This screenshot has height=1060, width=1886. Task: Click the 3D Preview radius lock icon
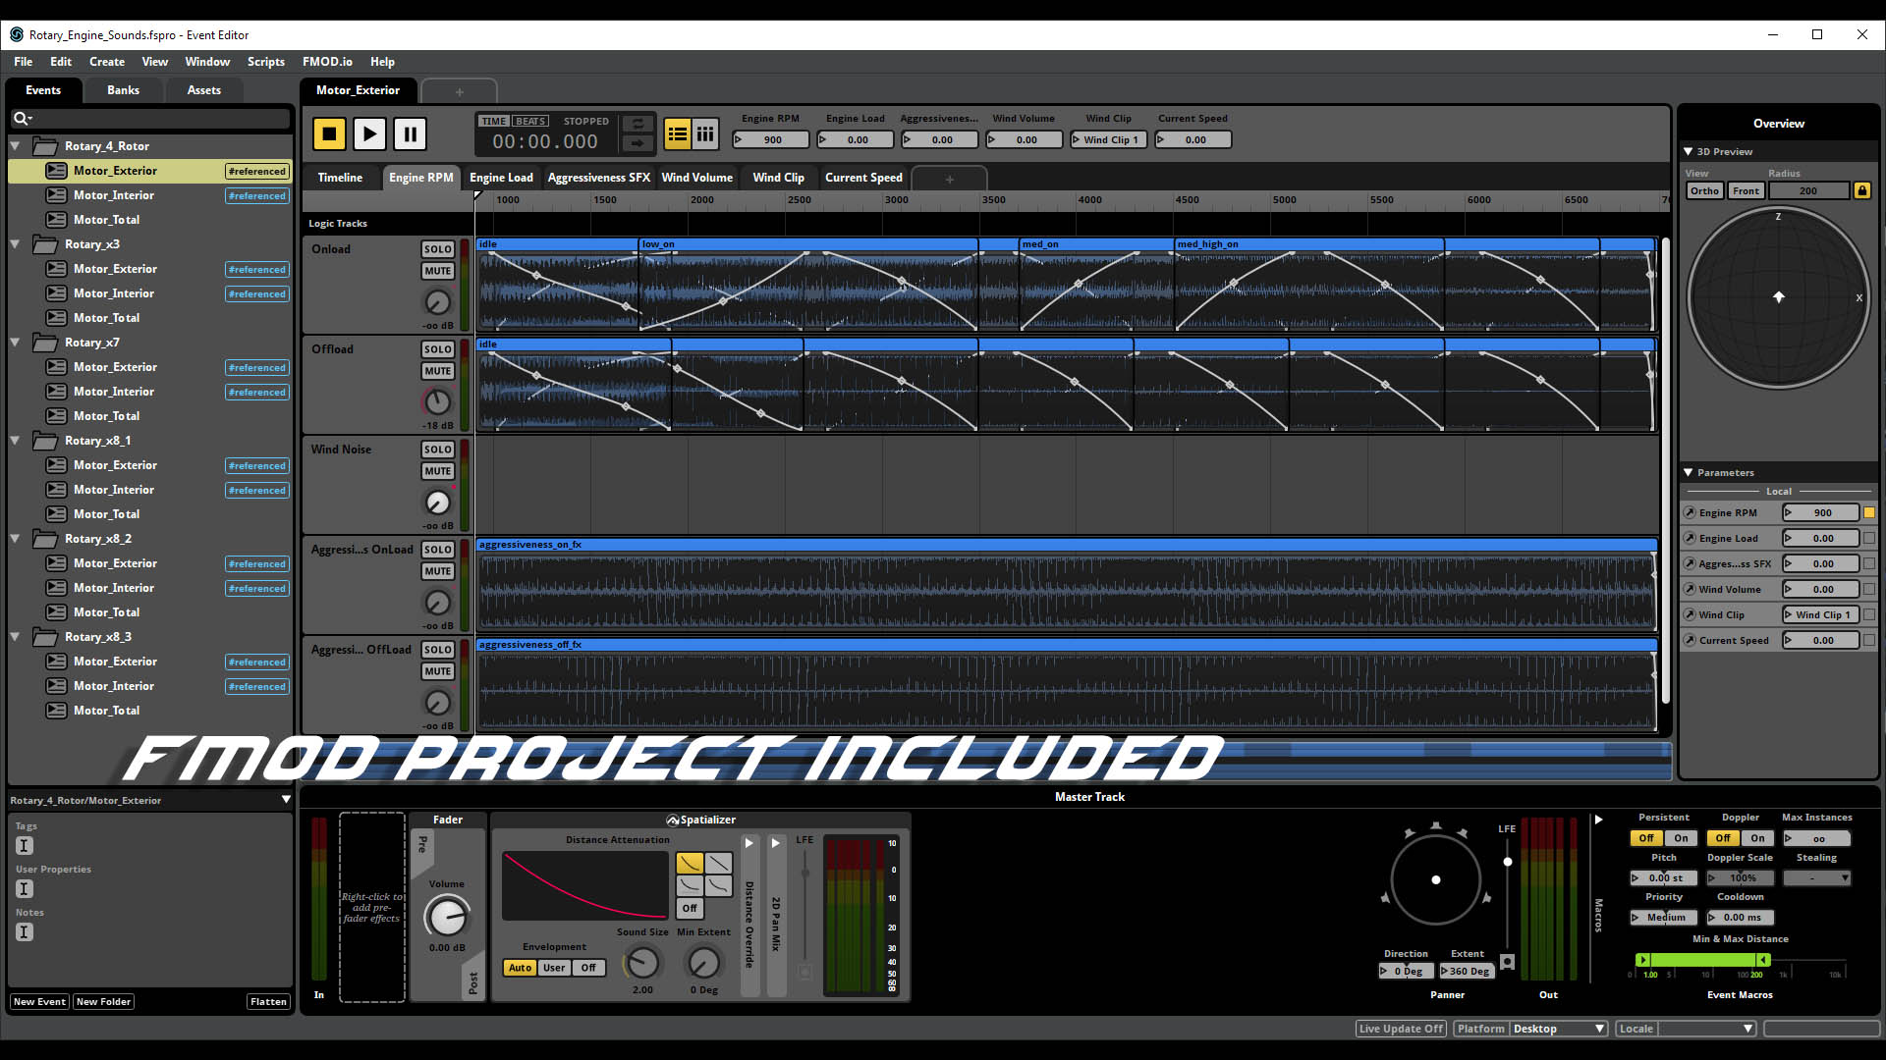pyautogui.click(x=1861, y=190)
